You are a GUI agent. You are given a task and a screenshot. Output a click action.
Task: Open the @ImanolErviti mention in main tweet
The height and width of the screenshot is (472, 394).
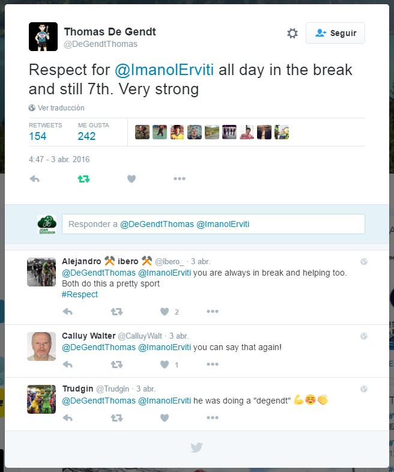pyautogui.click(x=165, y=70)
